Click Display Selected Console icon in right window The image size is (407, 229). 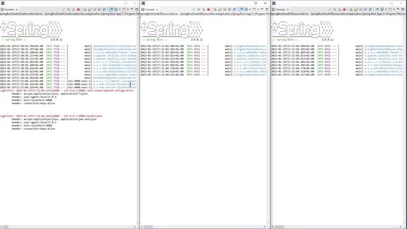(382, 10)
